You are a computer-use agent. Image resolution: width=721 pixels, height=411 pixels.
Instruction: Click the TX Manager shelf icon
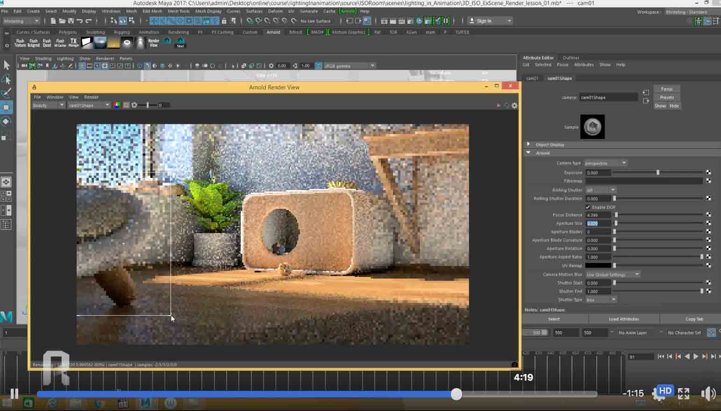point(73,43)
